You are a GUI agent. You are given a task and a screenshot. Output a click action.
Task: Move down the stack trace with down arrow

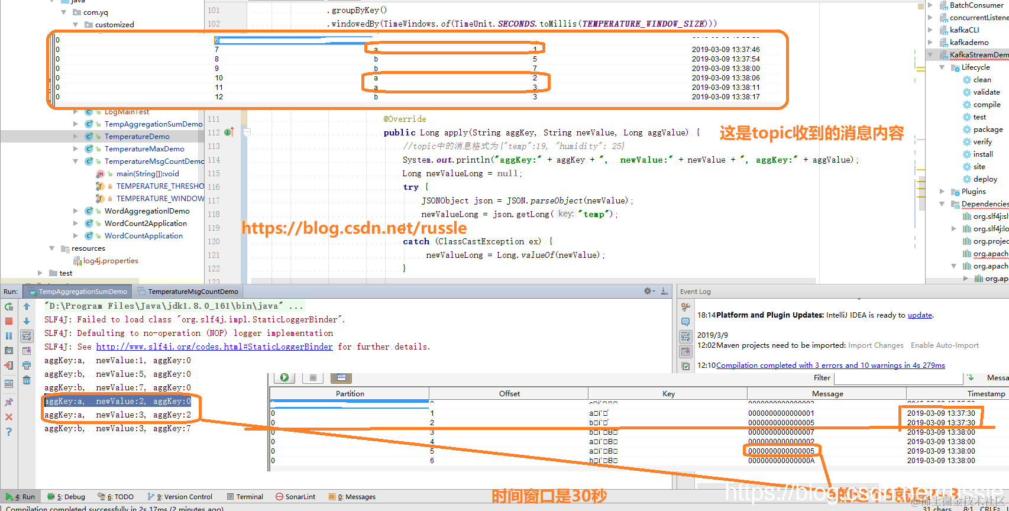27,321
